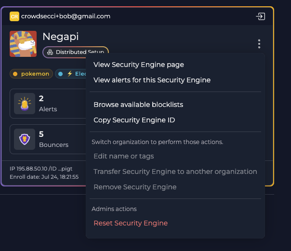Click Copy Security Engine ID
Image resolution: width=291 pixels, height=251 pixels.
(134, 120)
